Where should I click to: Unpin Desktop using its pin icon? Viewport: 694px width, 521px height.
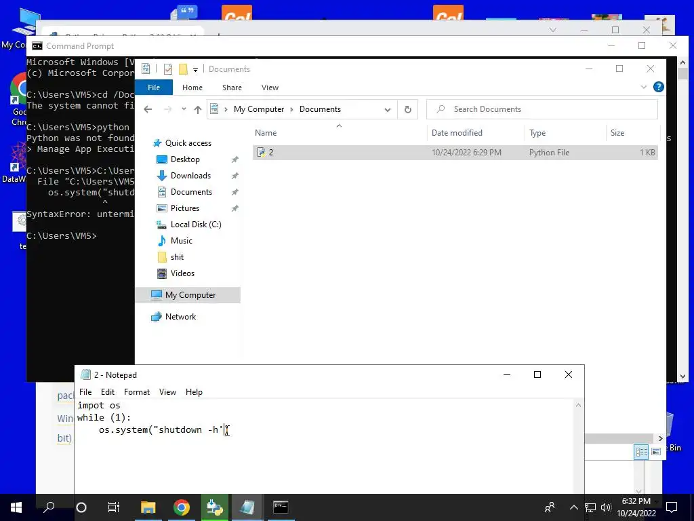(x=235, y=159)
